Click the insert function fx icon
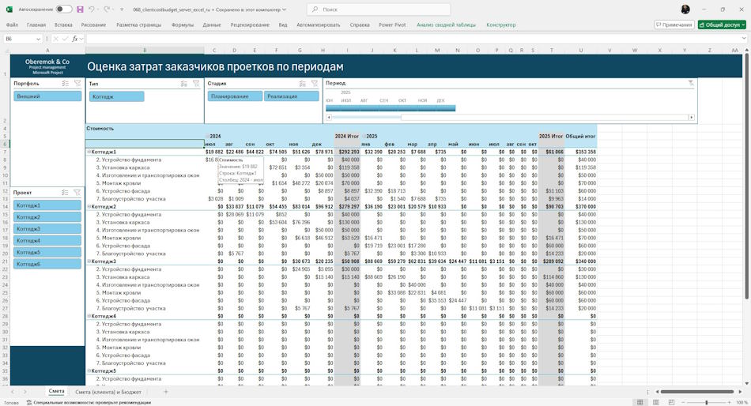Screen dimensions: 751x406 coord(75,39)
